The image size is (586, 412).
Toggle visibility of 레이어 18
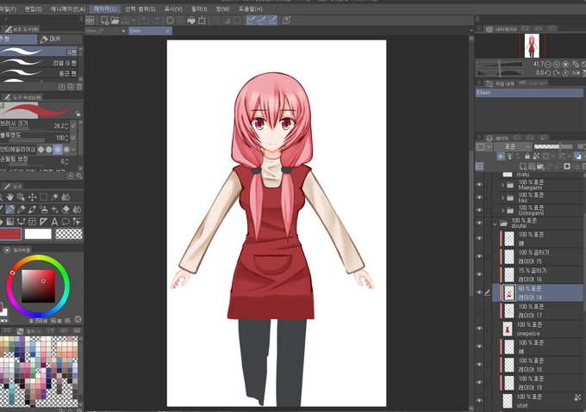[x=479, y=365]
